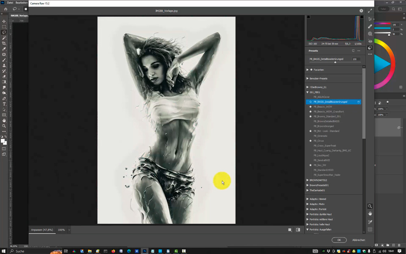406x254 pixels.
Task: Collapse the 001_PB01 preset folder
Action: (x=307, y=92)
